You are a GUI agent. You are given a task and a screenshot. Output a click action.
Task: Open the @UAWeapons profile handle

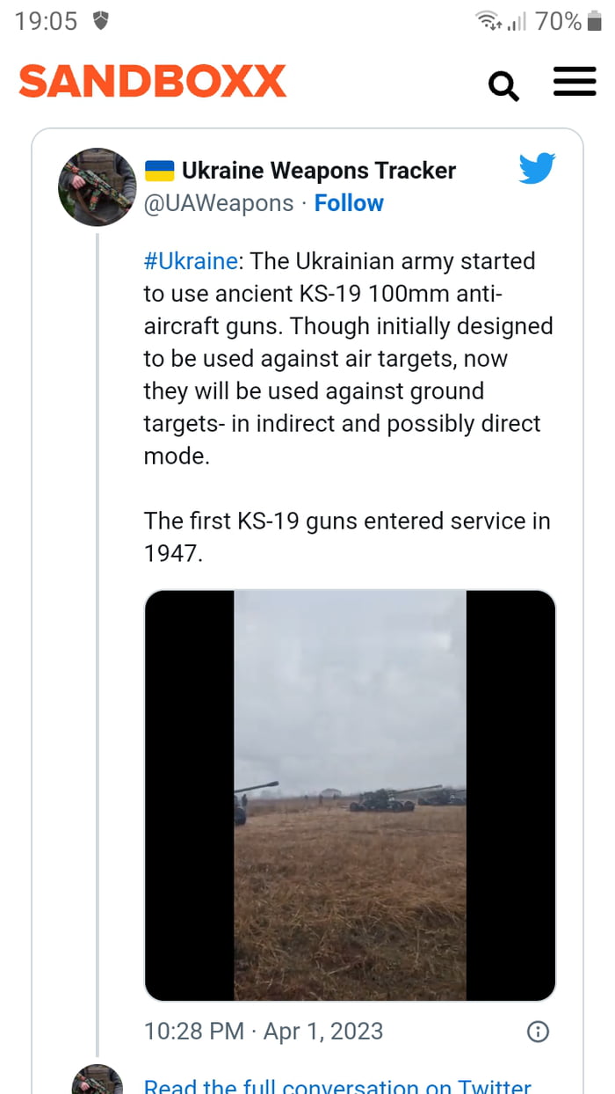(218, 203)
